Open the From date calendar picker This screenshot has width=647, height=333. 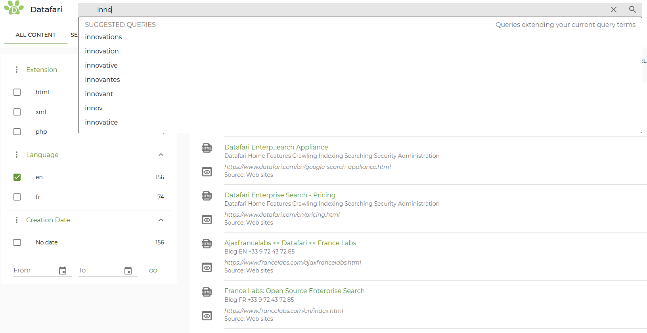pyautogui.click(x=63, y=271)
